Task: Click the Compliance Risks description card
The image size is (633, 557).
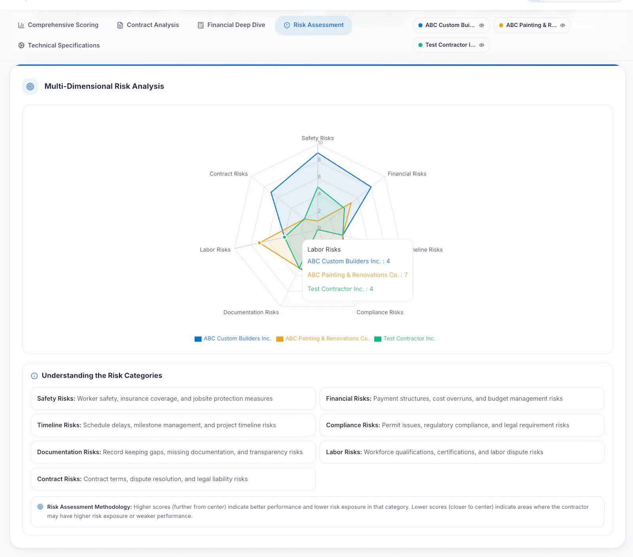Action: 462,425
